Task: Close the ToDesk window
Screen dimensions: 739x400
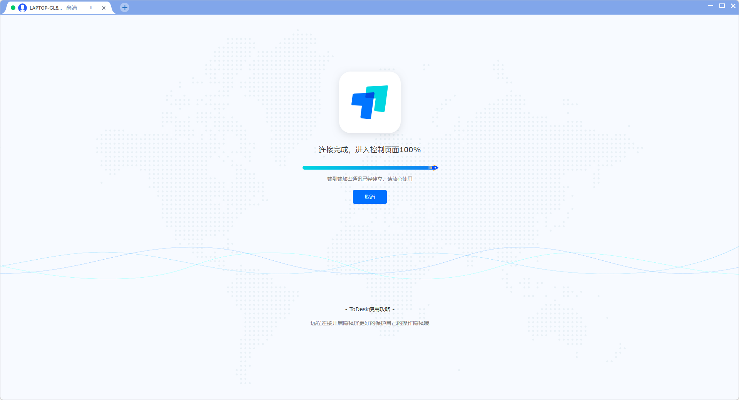Action: pos(733,6)
